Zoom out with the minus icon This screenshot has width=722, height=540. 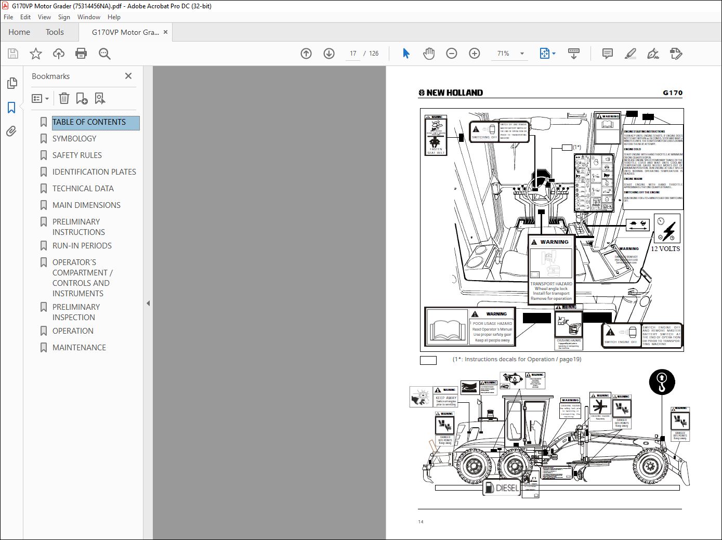point(452,54)
